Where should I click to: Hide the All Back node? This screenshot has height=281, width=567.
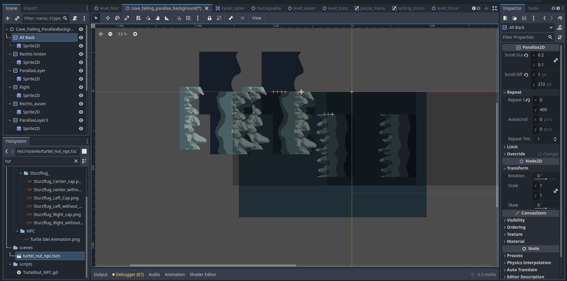point(81,38)
